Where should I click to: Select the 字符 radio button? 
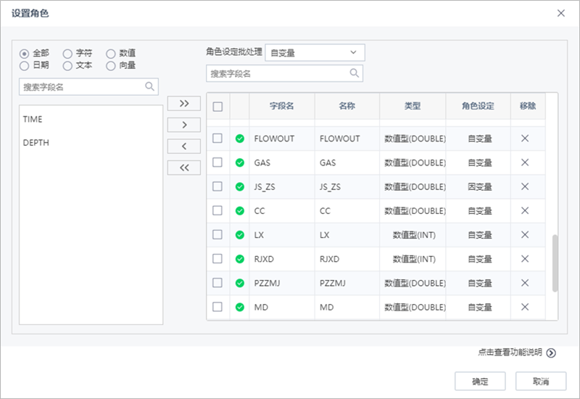67,53
